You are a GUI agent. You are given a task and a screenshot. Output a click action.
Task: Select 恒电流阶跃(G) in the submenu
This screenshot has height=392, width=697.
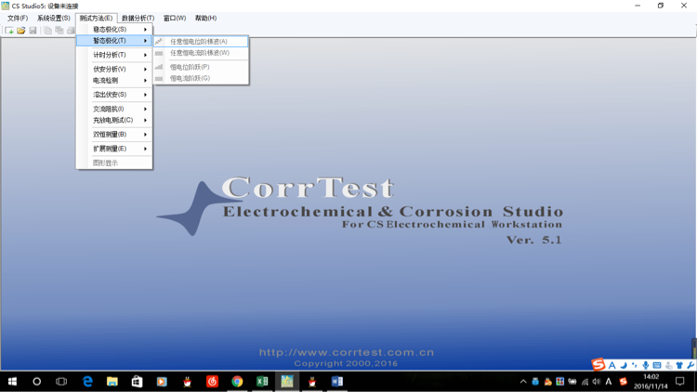click(x=201, y=78)
